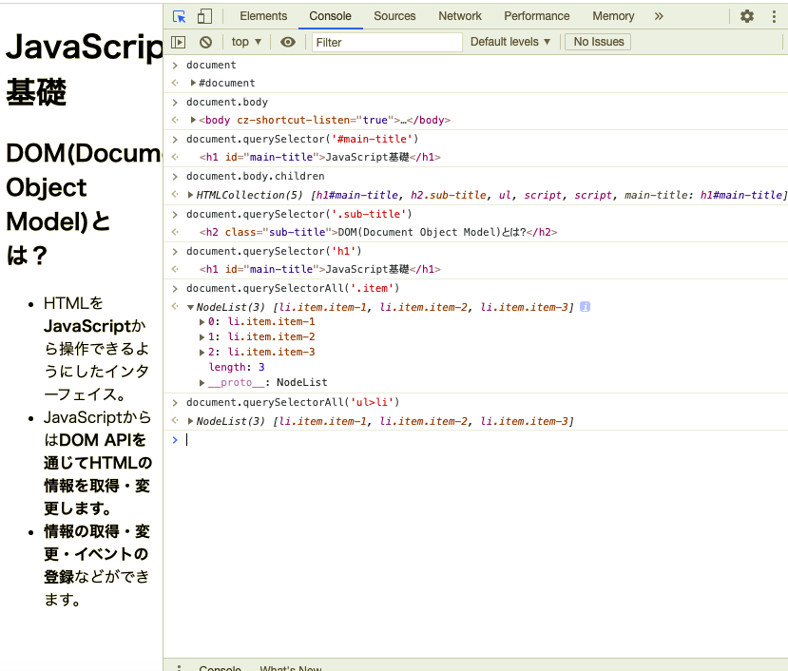Screen dimensions: 788x671
Task: Click the list item starting 情報の取得・変更
Action: pyautogui.click(x=97, y=566)
